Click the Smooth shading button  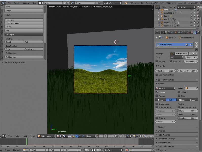click(14, 42)
